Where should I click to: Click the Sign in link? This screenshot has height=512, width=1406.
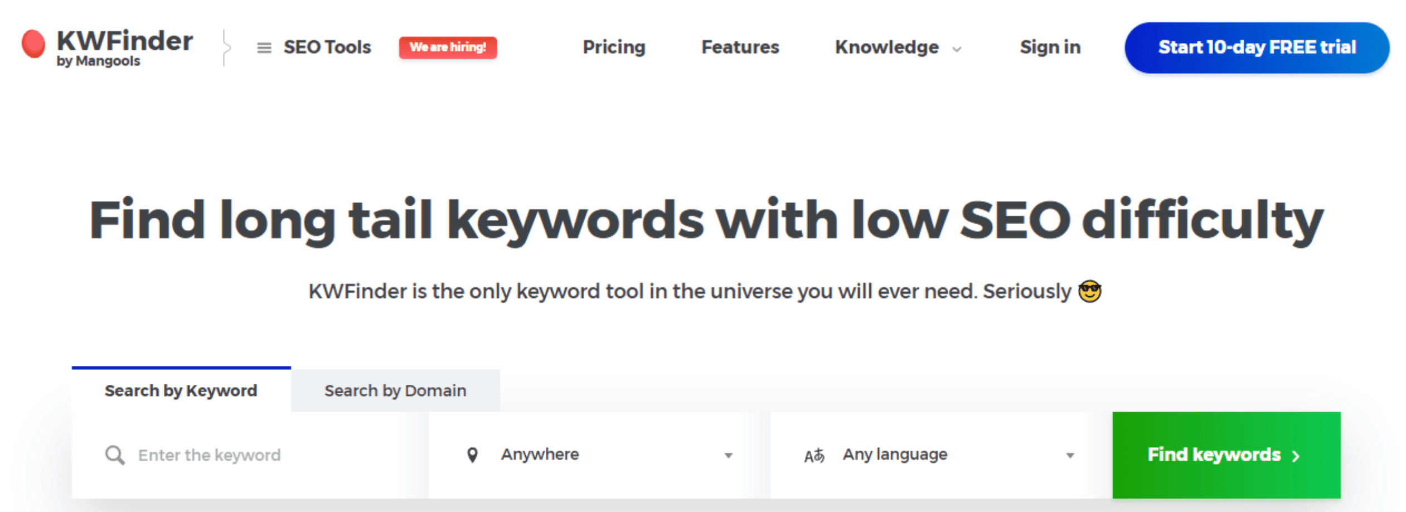click(1050, 47)
